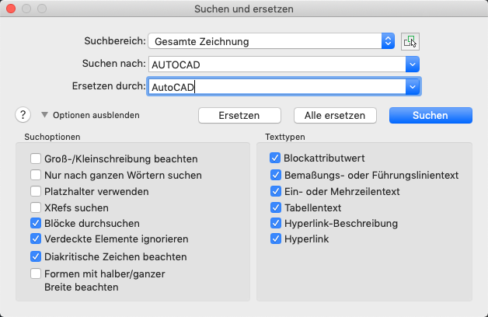Uncheck Blockattributwert text type

(275, 158)
